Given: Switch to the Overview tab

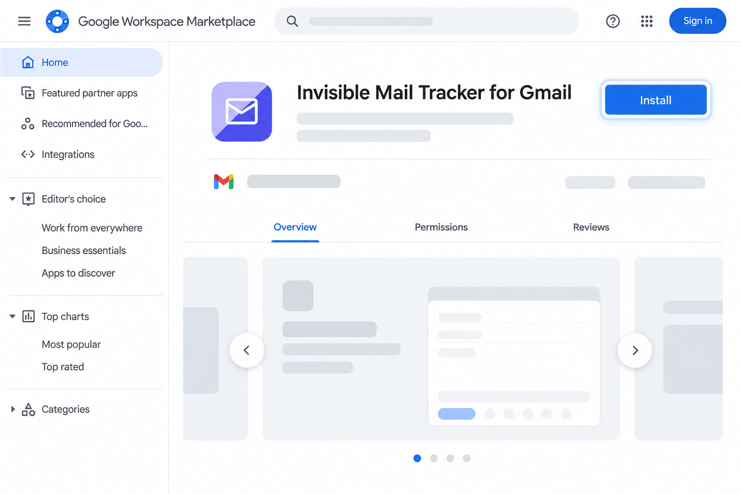Looking at the screenshot, I should (x=295, y=227).
